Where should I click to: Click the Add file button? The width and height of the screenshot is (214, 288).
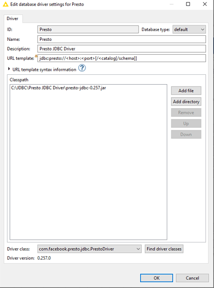[x=186, y=90]
